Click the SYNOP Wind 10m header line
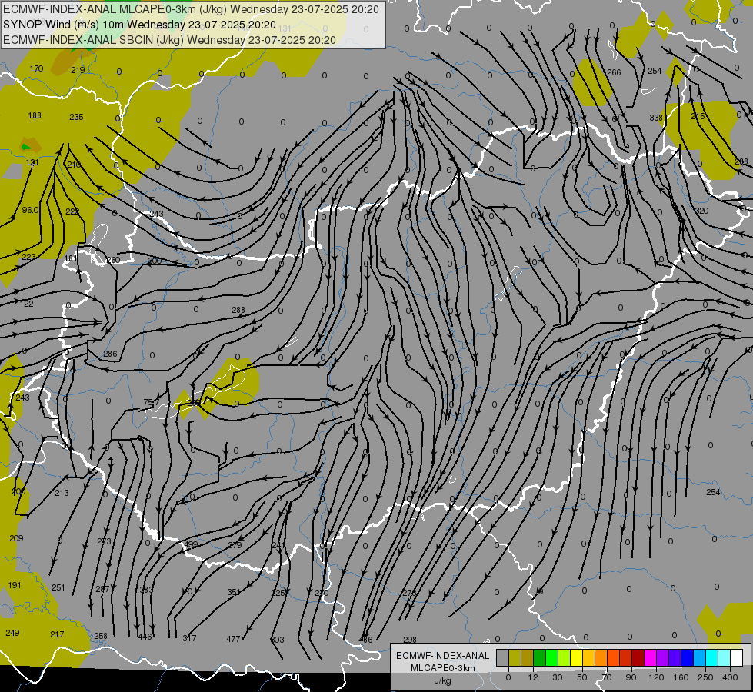Viewport: 753px width, 692px height. 139,25
